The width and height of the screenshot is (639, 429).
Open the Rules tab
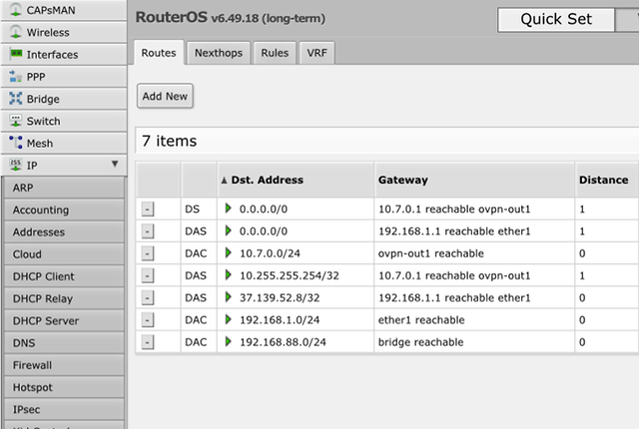(x=275, y=53)
